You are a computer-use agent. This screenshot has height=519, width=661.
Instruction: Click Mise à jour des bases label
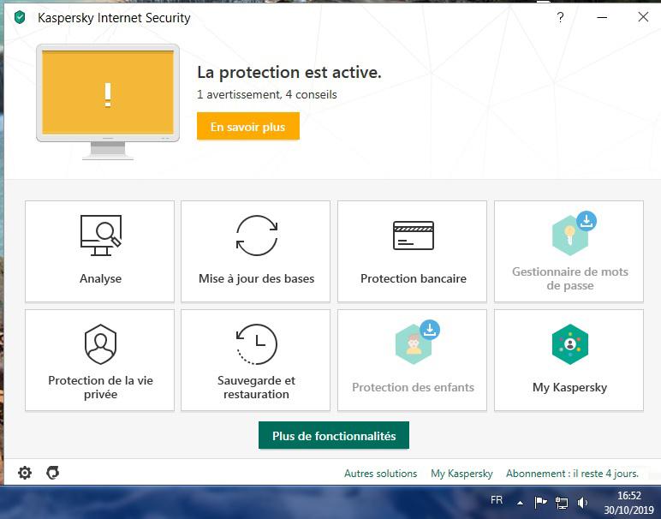click(x=256, y=278)
